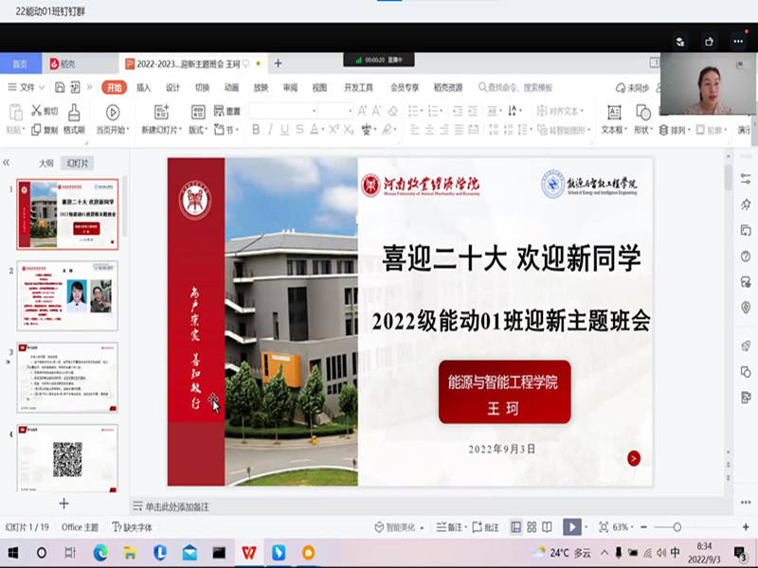This screenshot has height=568, width=758.
Task: Select slide 2 thumbnail in panel
Action: [67, 295]
